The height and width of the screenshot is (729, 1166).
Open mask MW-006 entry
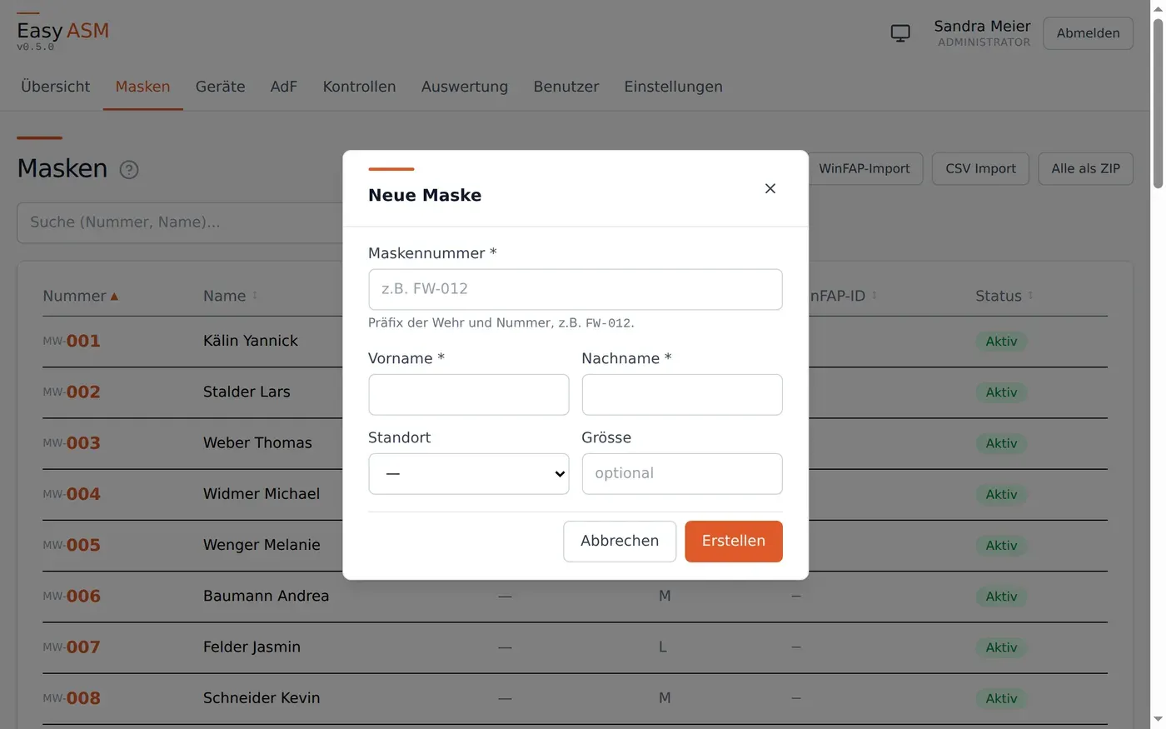(72, 597)
